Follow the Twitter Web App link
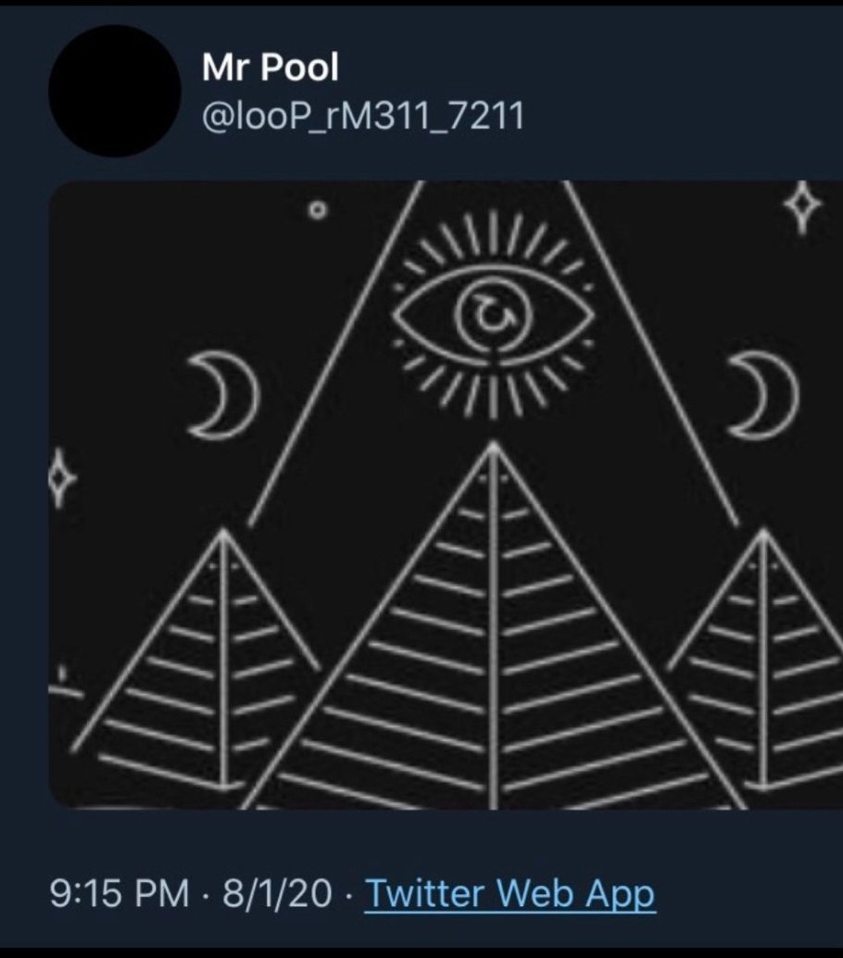The image size is (843, 958). (x=510, y=894)
